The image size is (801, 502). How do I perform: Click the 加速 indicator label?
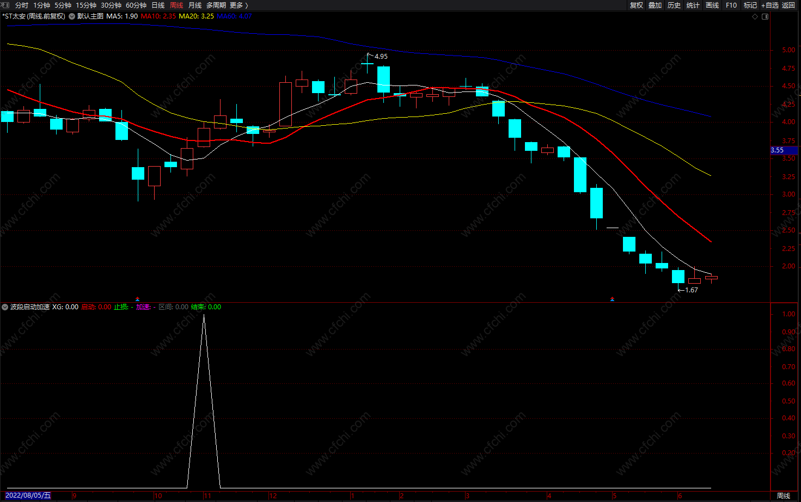pyautogui.click(x=146, y=307)
